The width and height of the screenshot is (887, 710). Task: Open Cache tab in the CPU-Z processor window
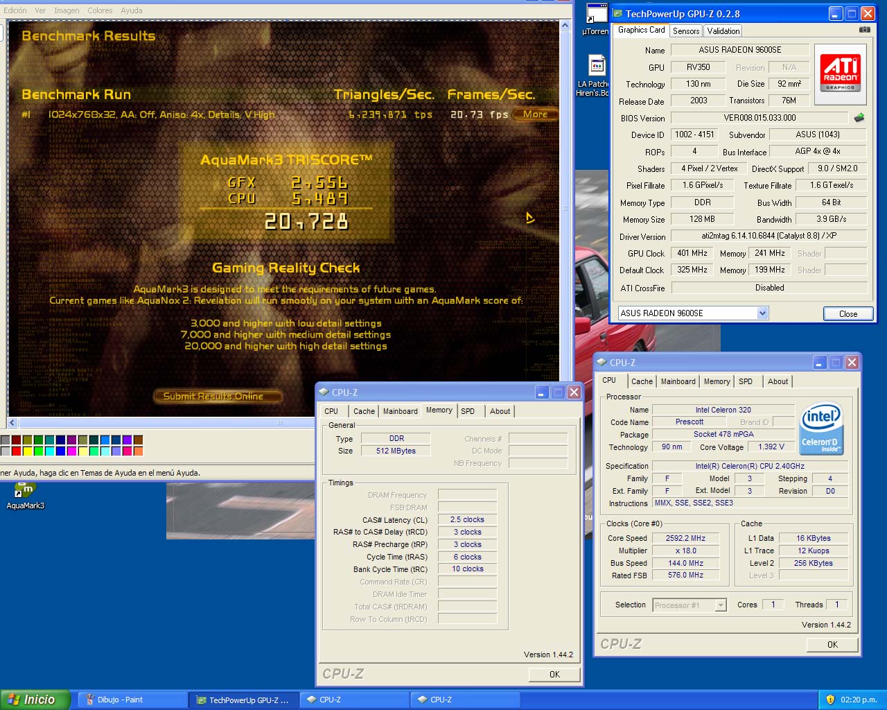pyautogui.click(x=642, y=381)
